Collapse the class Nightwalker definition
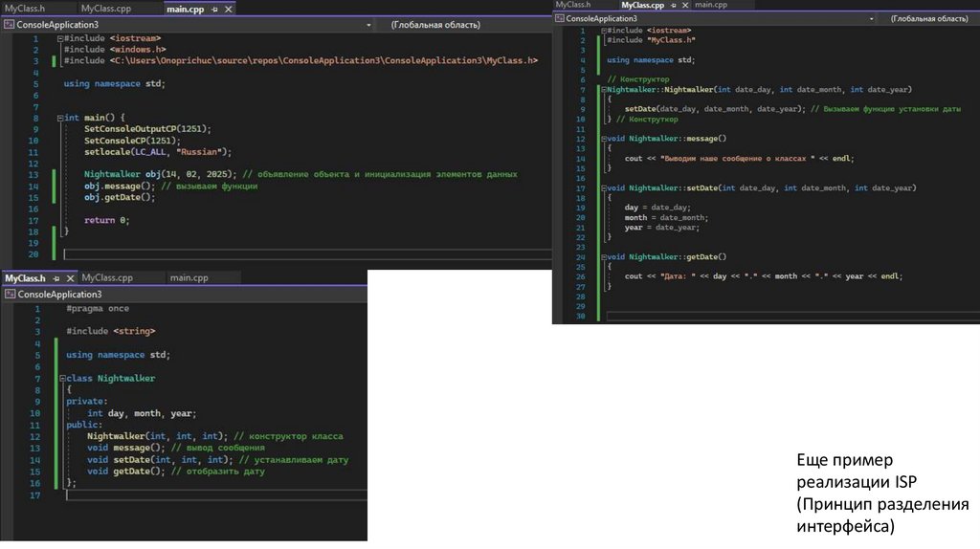The height and width of the screenshot is (549, 980). [62, 379]
